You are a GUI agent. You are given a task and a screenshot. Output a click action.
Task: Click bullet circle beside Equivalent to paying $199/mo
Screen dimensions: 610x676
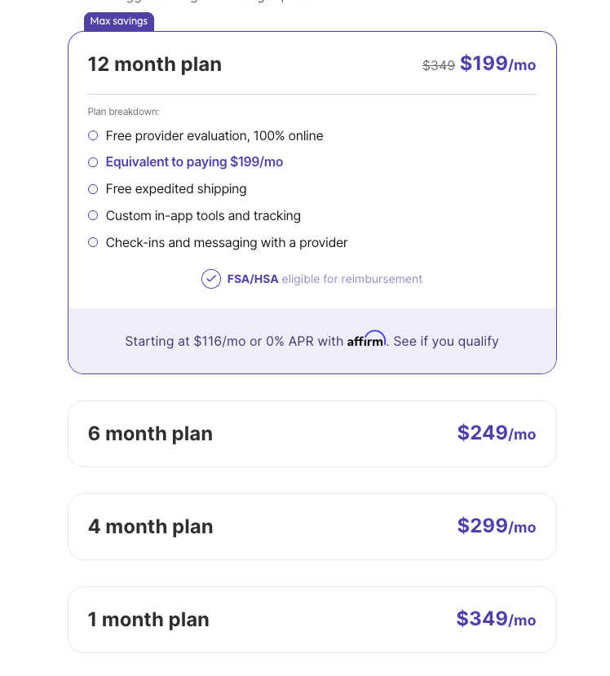[93, 162]
